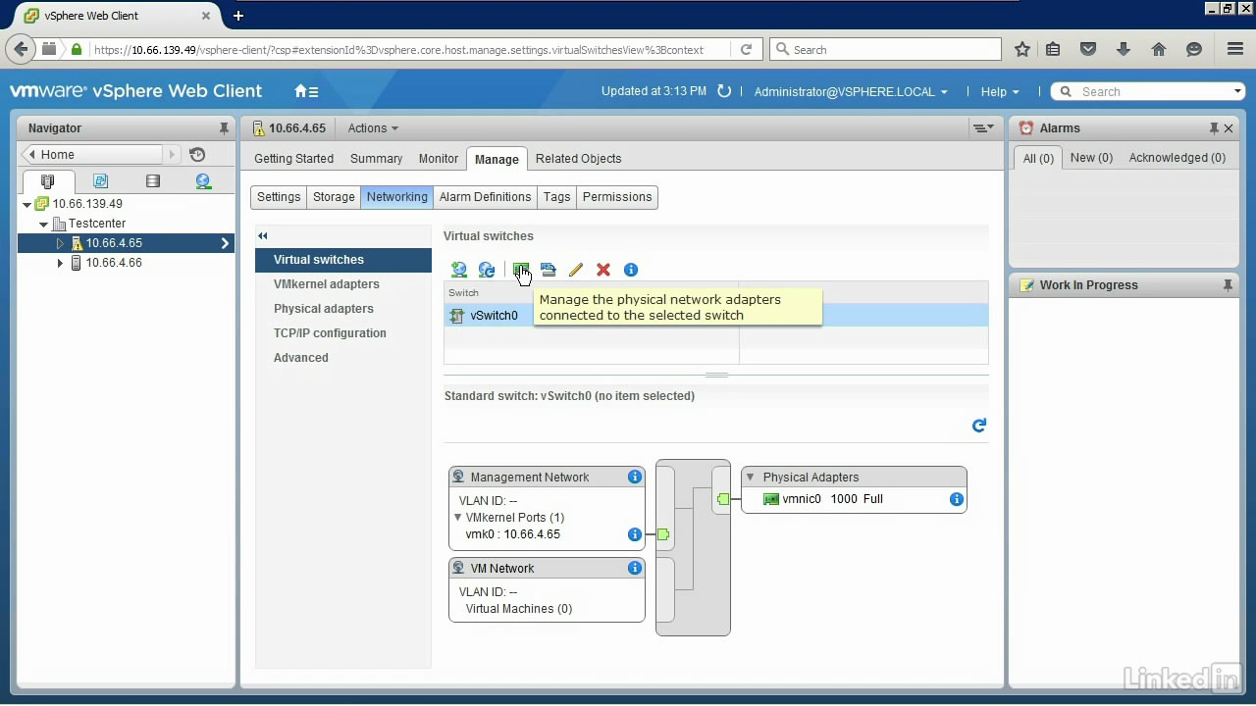Click the red X Remove switch icon
This screenshot has width=1256, height=706.
[x=603, y=270]
